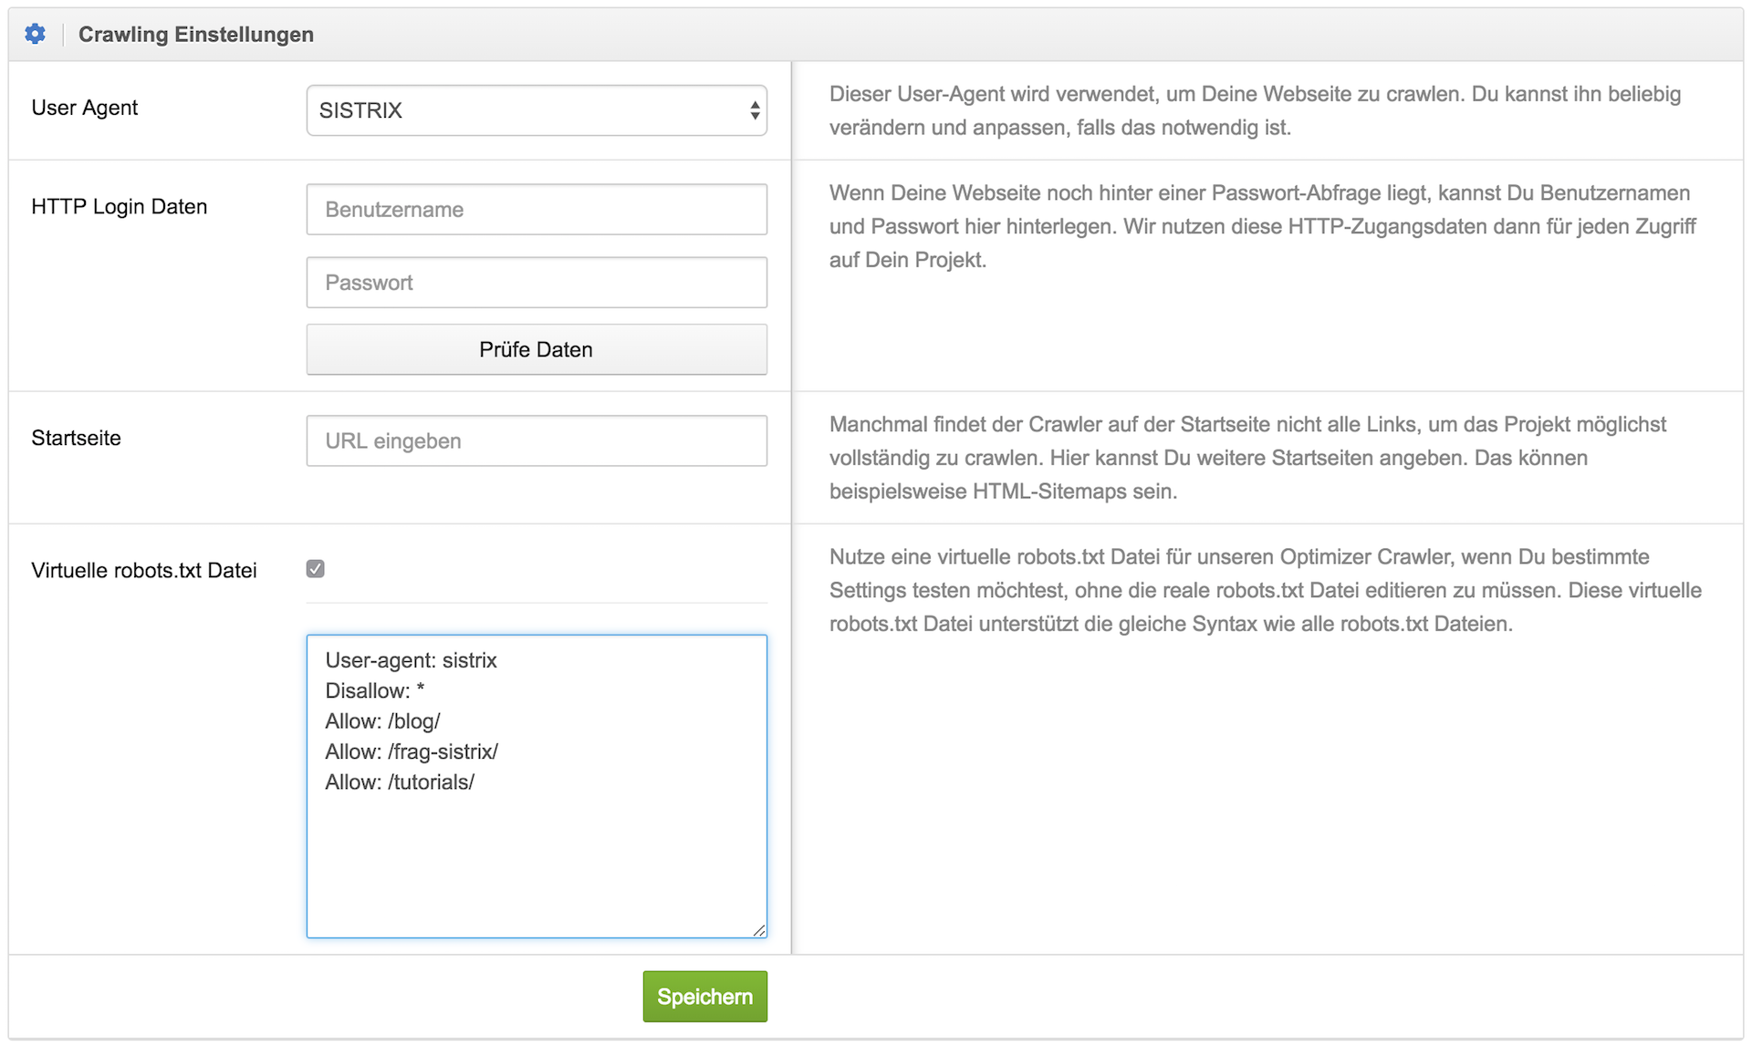Click the HTTP Login Daten label
Viewport: 1752px width, 1046px height.
119,207
